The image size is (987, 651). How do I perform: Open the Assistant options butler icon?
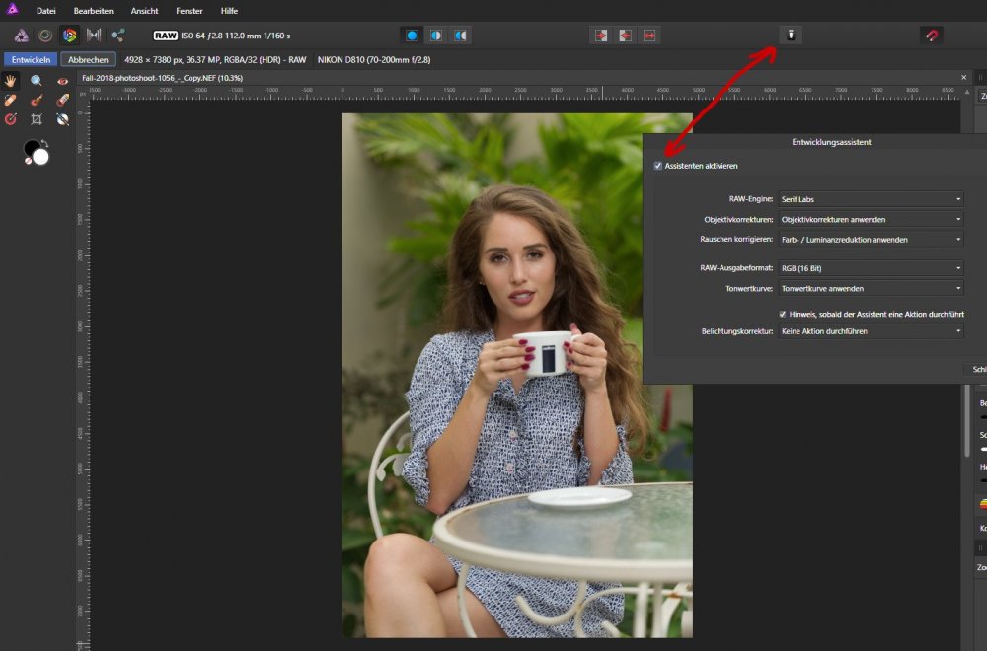(791, 36)
